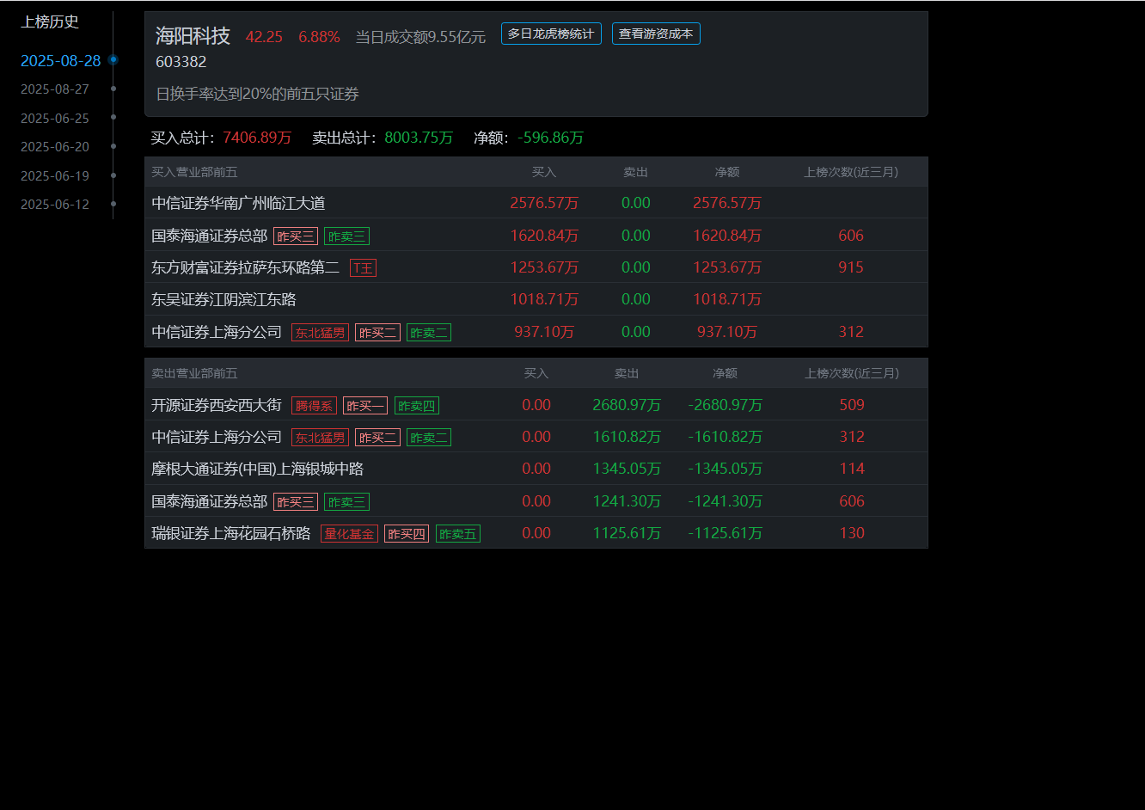Jump to the 2025-06-20 history date

pos(55,147)
